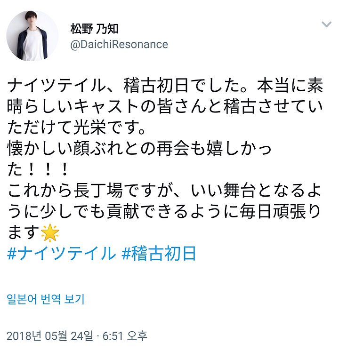Screen dimensions: 339x351
Task: Click the line beginning うに少しでも貢献
Action: [164, 212]
